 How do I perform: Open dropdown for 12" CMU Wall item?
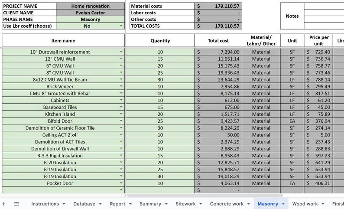pyautogui.click(x=121, y=59)
